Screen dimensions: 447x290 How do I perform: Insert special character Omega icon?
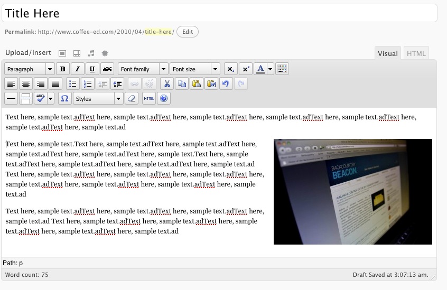[64, 99]
